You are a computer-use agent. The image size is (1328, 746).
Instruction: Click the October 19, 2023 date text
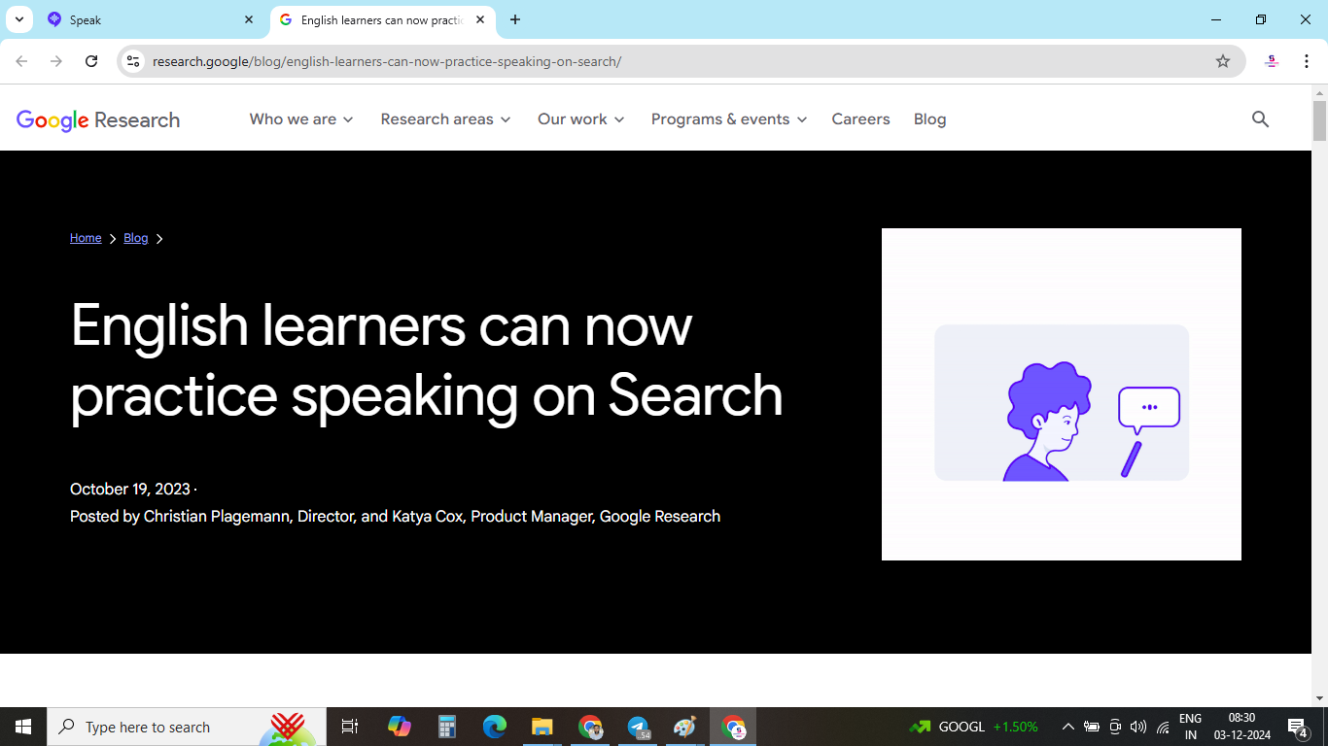130,489
